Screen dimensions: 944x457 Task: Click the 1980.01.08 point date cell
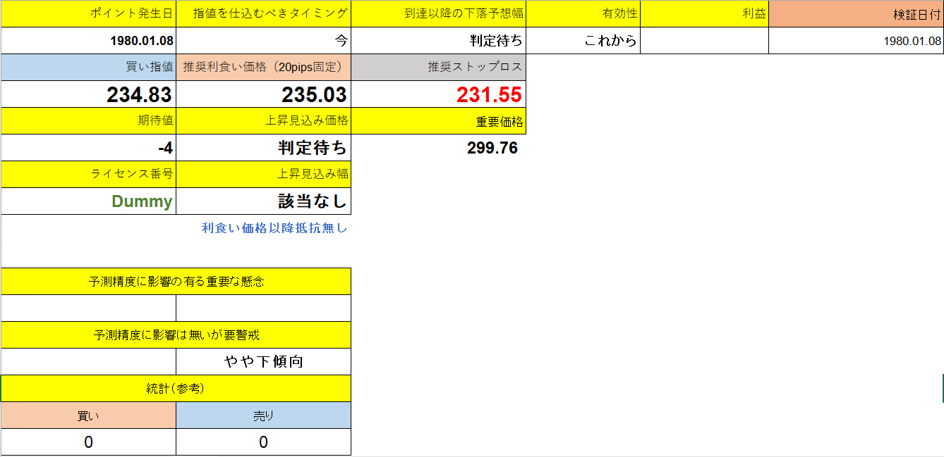88,40
